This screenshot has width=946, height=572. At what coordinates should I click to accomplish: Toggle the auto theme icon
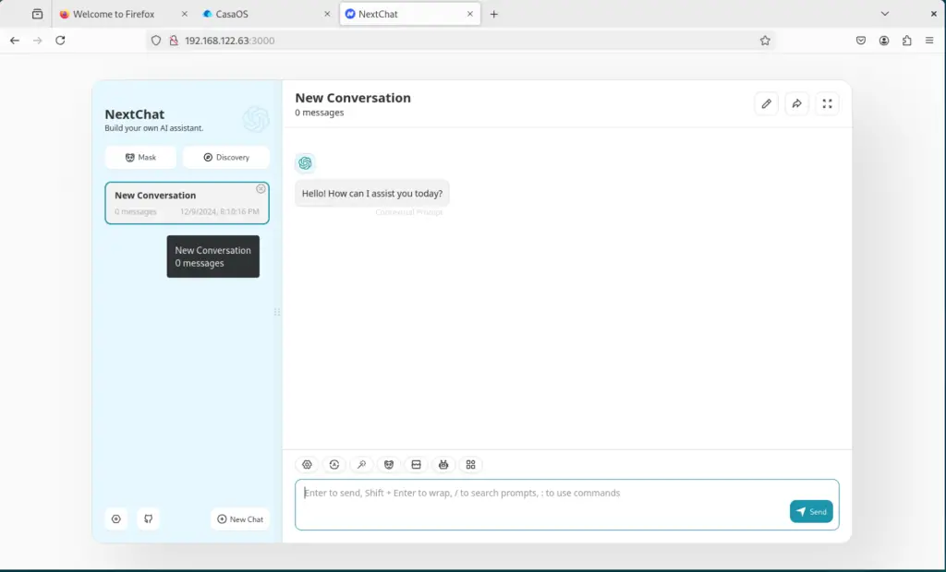(x=334, y=465)
